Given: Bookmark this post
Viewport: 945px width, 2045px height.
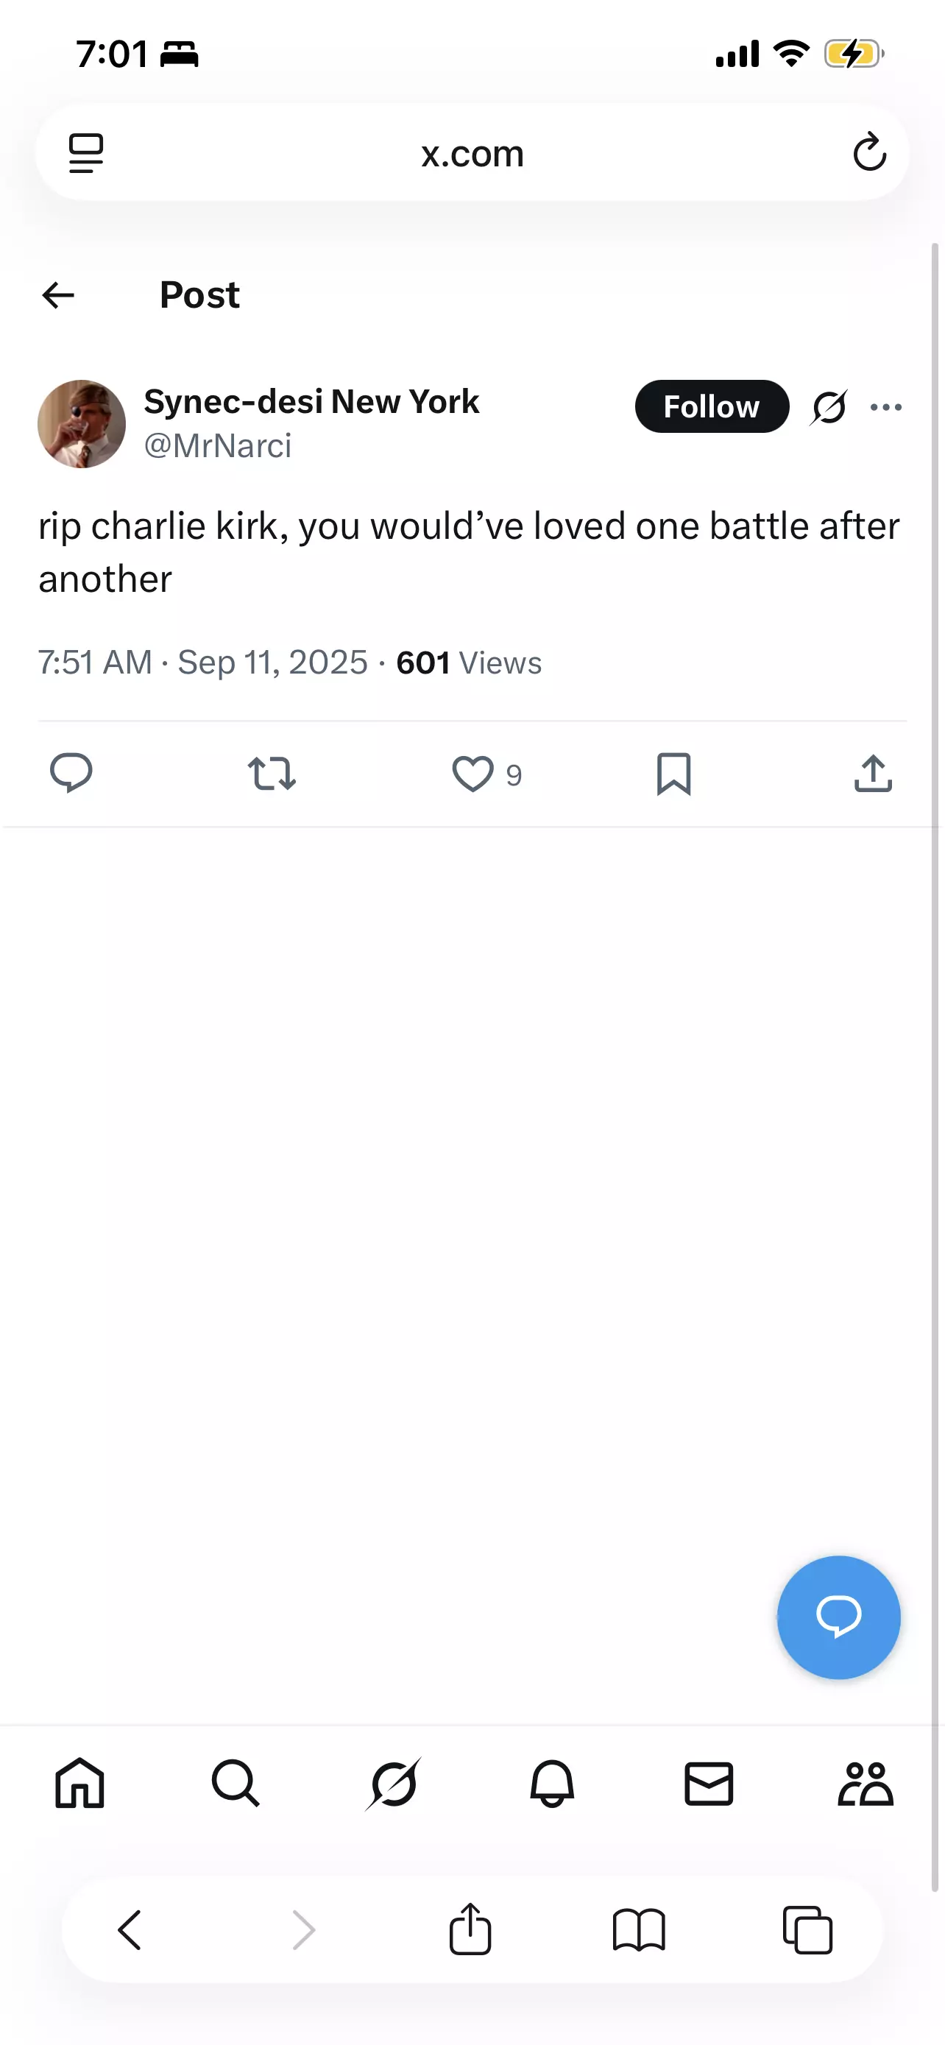Looking at the screenshot, I should pyautogui.click(x=673, y=774).
